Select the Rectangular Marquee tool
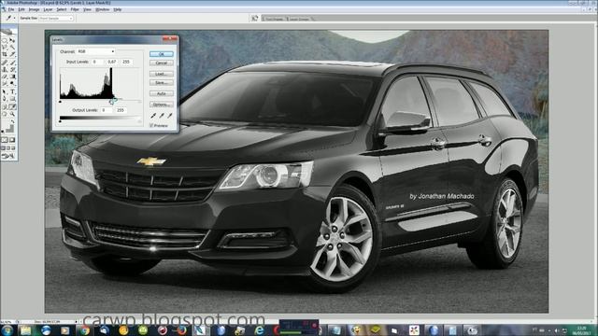The image size is (598, 336). (5, 40)
